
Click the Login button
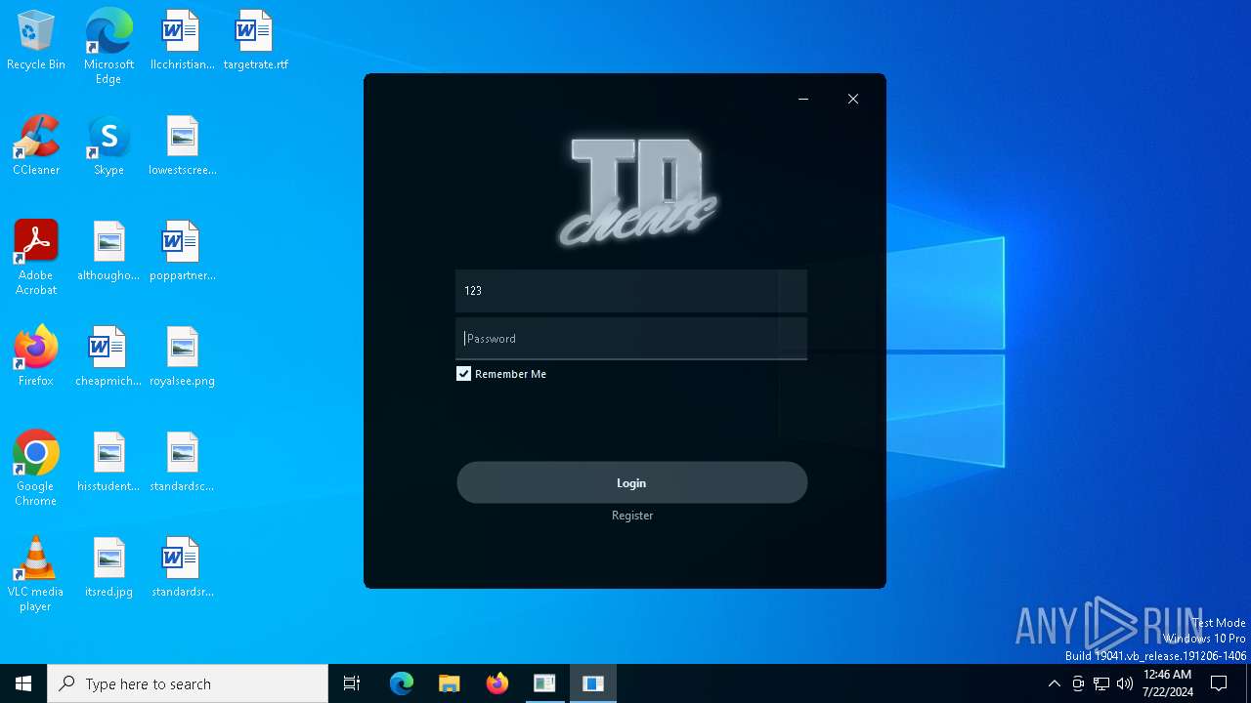pos(632,483)
